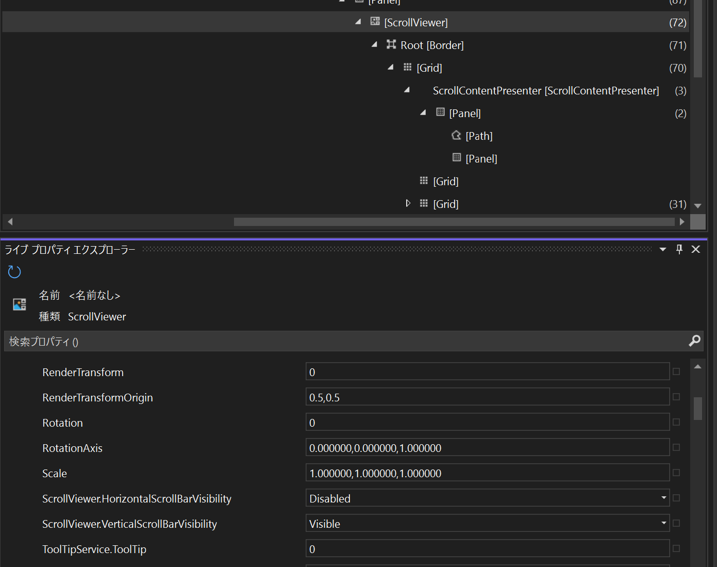This screenshot has height=567, width=717.
Task: Toggle the Scale property marker box
Action: point(676,473)
